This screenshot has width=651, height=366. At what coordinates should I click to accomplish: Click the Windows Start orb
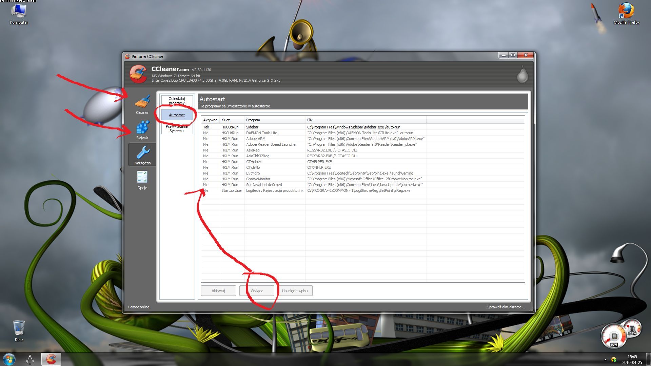(9, 359)
